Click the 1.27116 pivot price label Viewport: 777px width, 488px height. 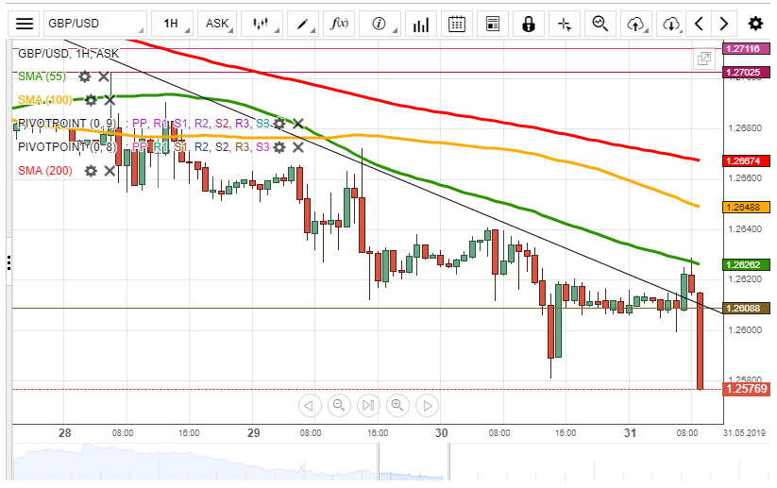(x=746, y=48)
